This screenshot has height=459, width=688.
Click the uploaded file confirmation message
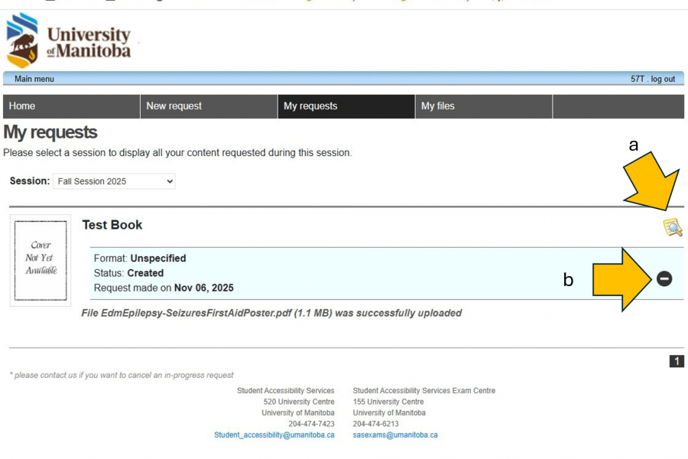pyautogui.click(x=271, y=313)
